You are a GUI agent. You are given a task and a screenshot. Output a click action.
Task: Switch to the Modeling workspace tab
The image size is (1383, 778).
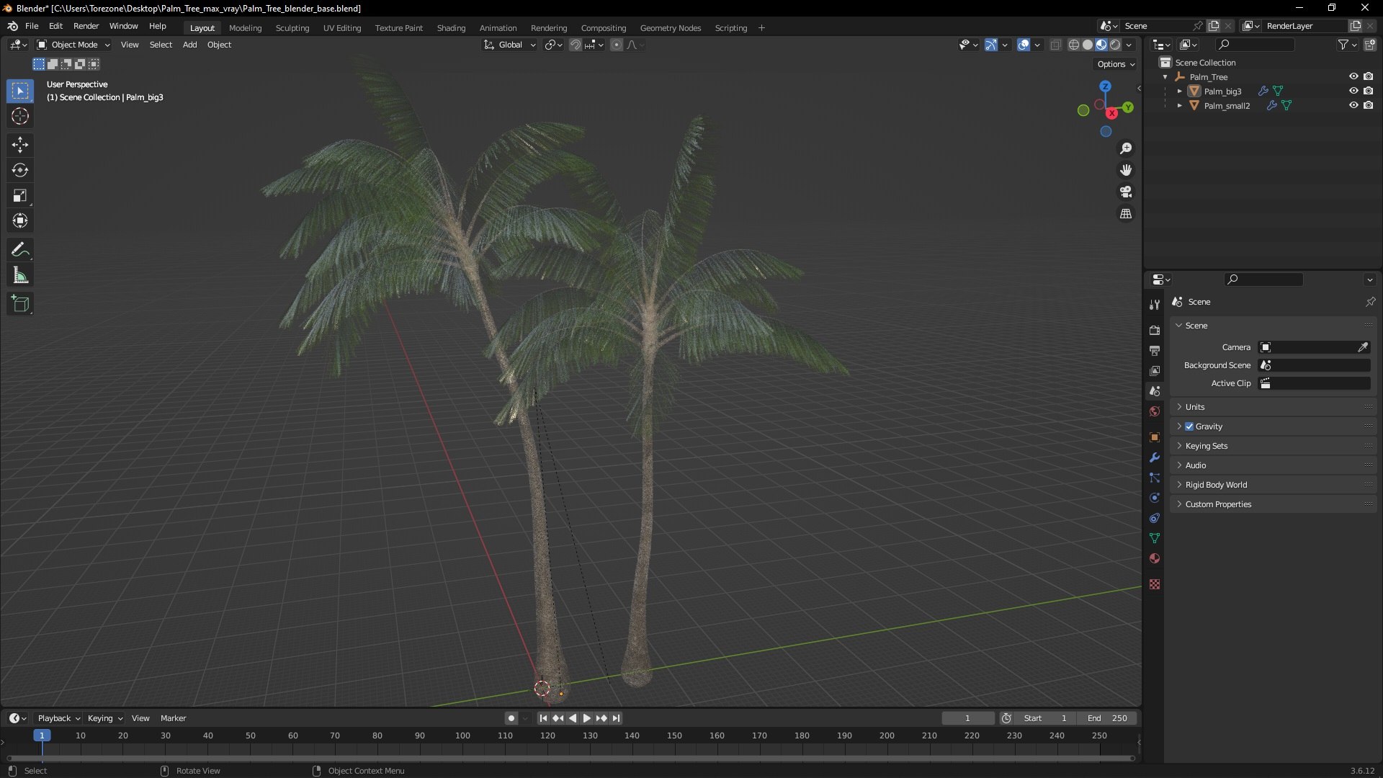(245, 28)
